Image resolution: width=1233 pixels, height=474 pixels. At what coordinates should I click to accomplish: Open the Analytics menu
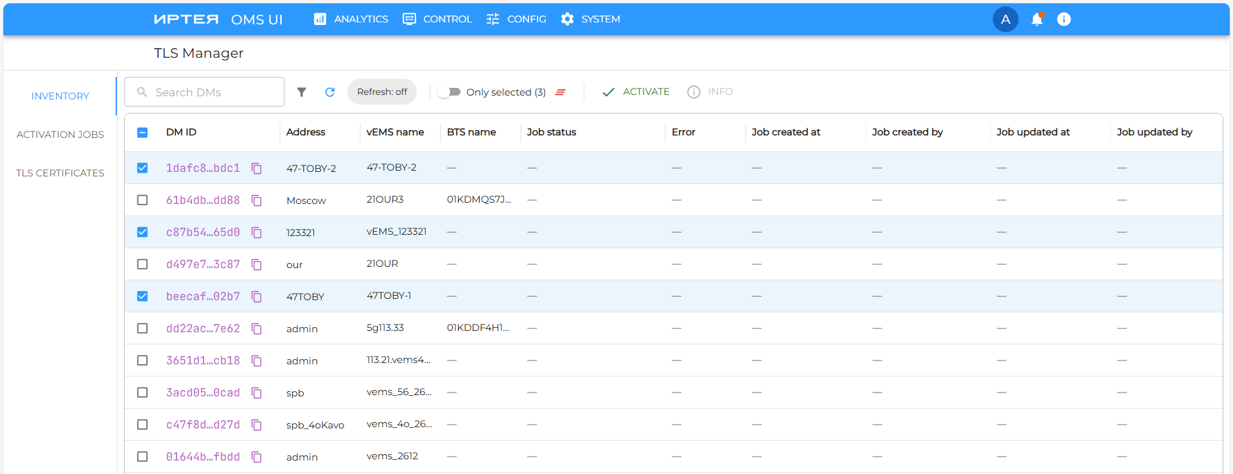point(351,19)
